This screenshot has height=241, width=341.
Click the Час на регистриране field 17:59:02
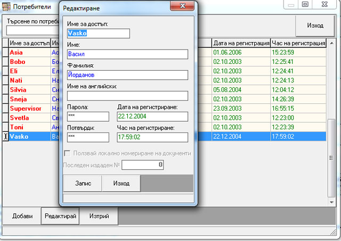(x=152, y=137)
